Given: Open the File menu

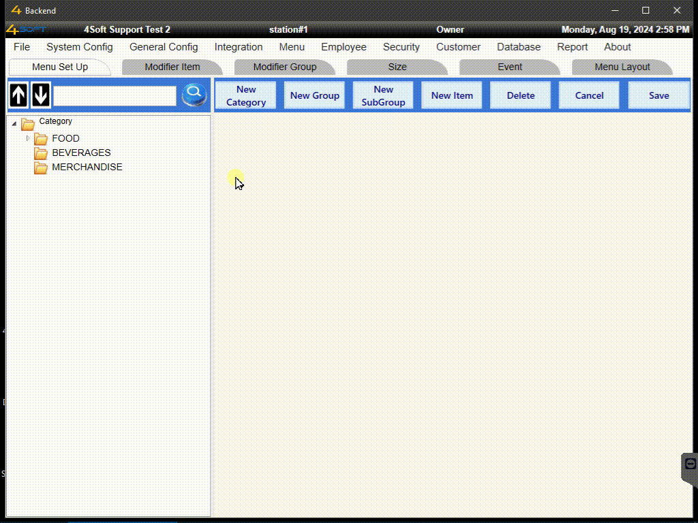Looking at the screenshot, I should pos(22,47).
